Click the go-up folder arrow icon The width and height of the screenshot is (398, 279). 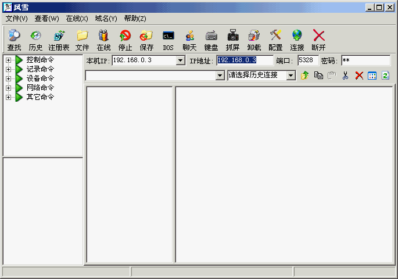click(304, 76)
